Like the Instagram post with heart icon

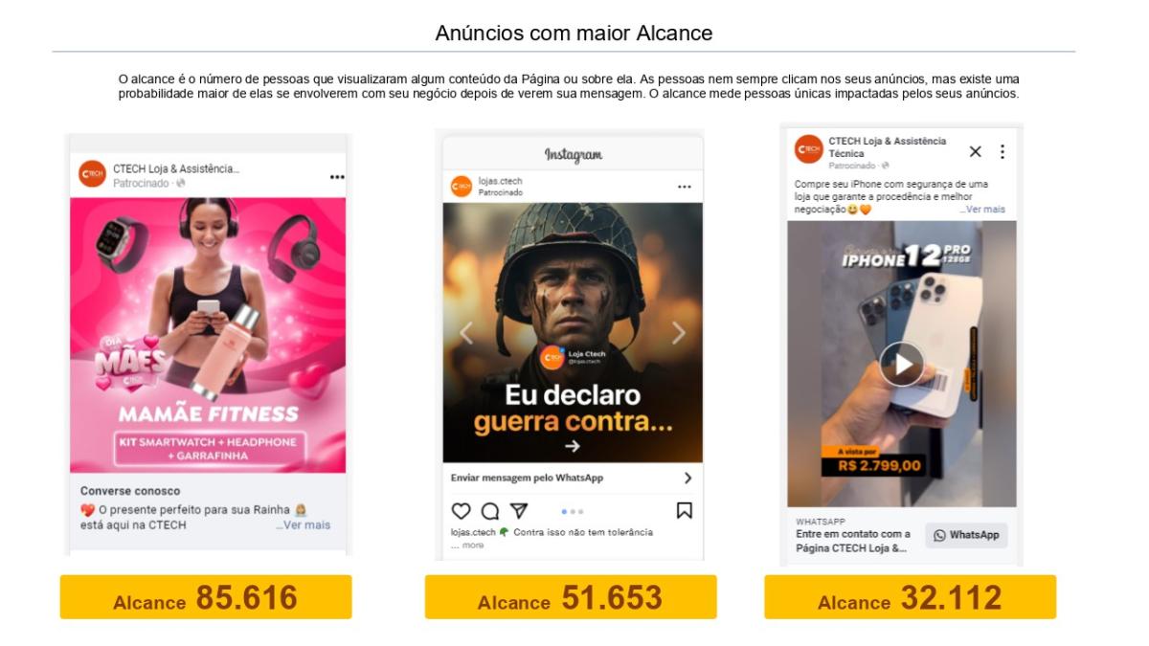pos(462,511)
